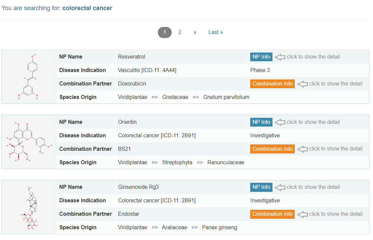Open NP Info for Ginsenoside Rg3
This screenshot has height=240, width=373.
pyautogui.click(x=261, y=187)
